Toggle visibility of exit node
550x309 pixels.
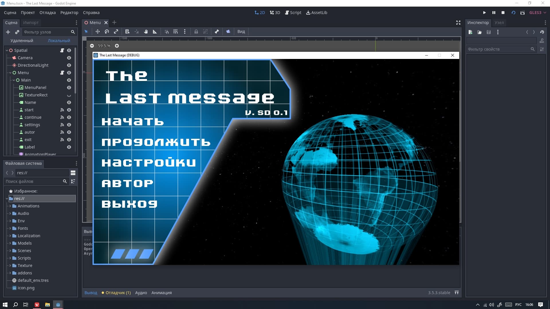[x=69, y=140]
